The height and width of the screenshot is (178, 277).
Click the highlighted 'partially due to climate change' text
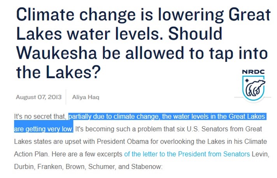[114, 117]
